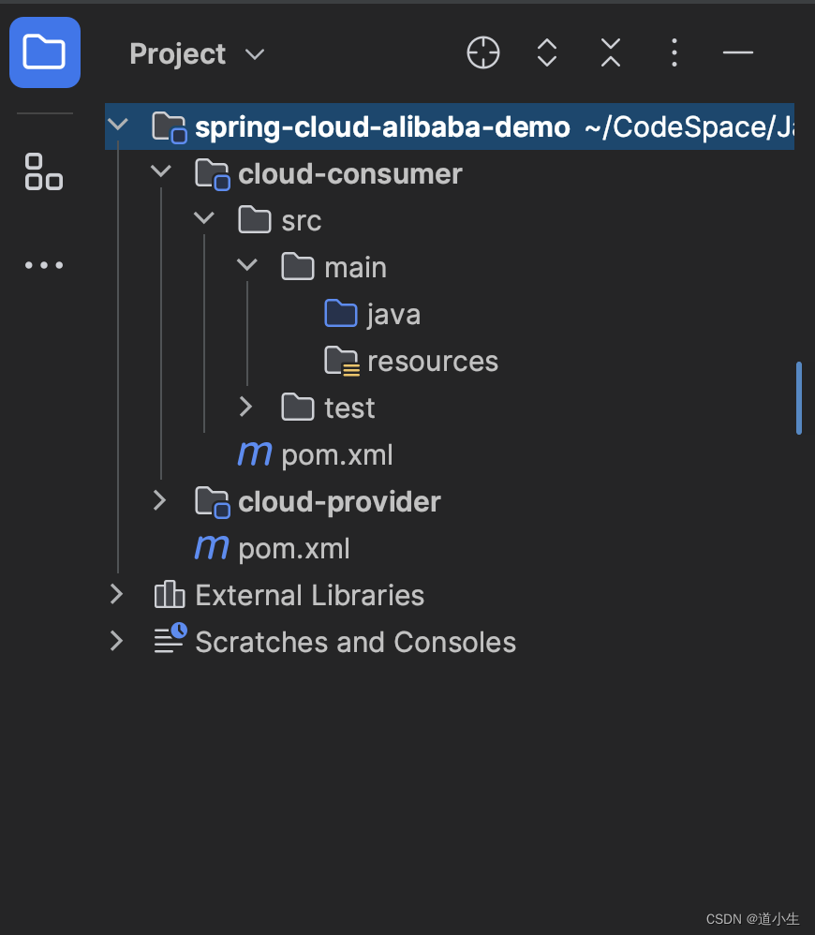
Task: Click the More Tool Windows ellipsis icon
Action: point(43,265)
